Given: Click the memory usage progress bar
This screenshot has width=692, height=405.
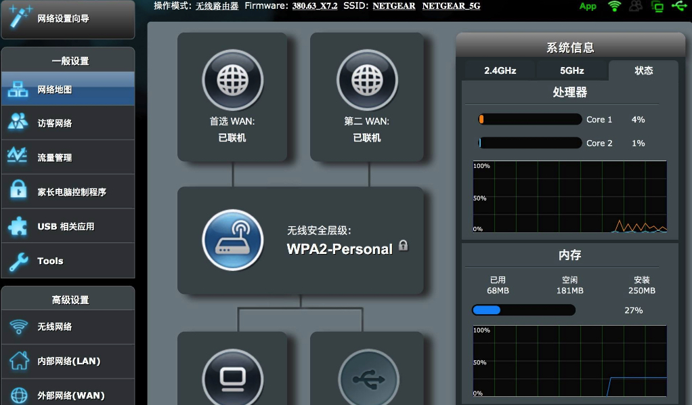Looking at the screenshot, I should point(523,310).
